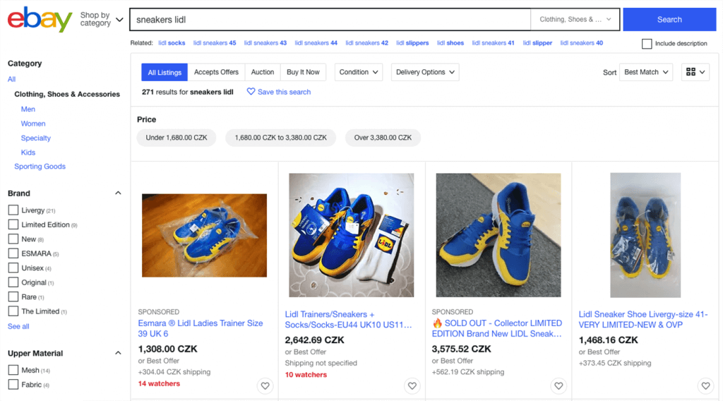Image resolution: width=723 pixels, height=401 pixels.
Task: Click the eBay logo
Action: 40,19
